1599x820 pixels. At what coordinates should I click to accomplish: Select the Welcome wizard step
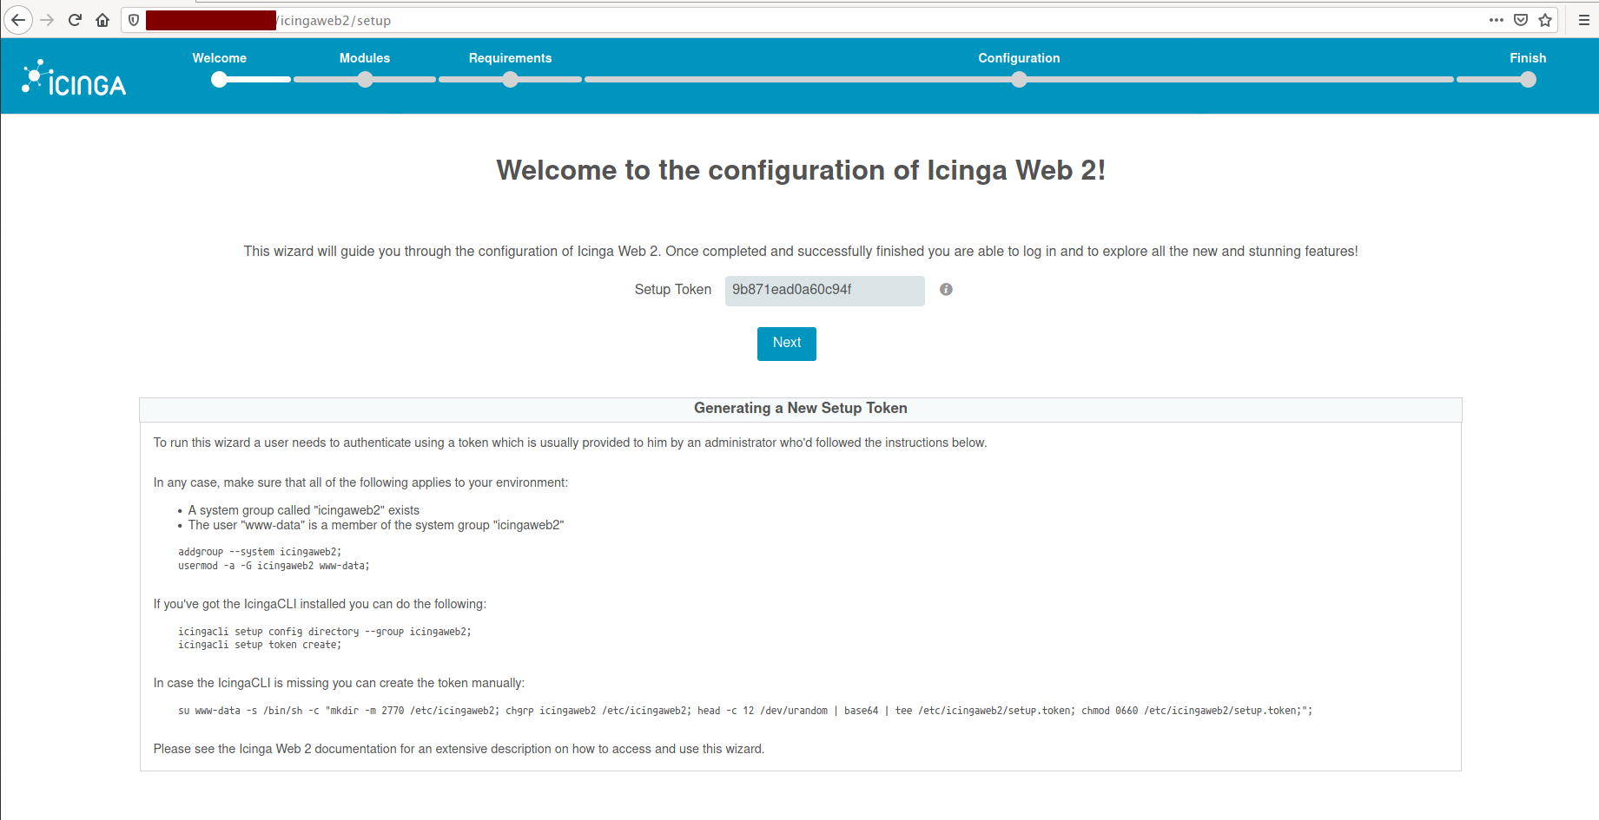pyautogui.click(x=220, y=58)
